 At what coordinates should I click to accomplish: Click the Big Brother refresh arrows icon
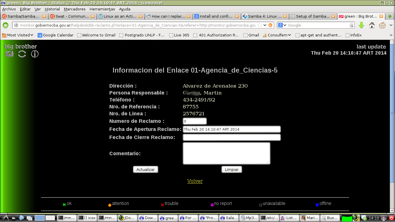tap(22, 54)
